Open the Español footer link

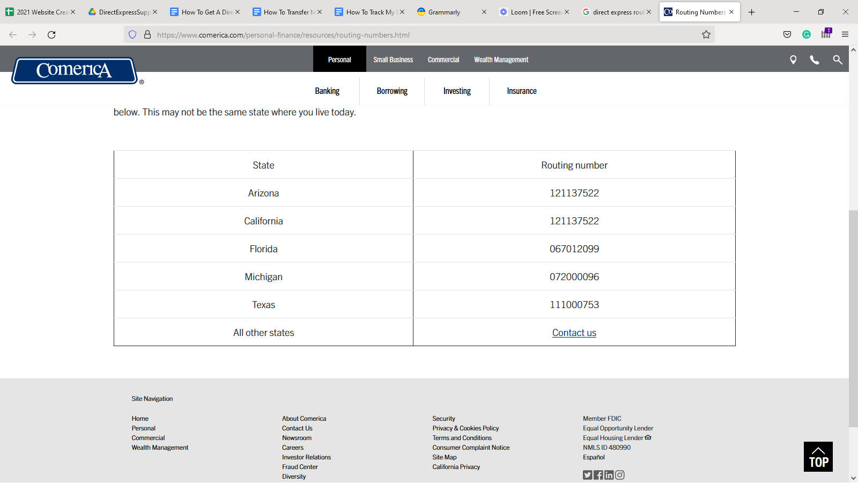594,457
